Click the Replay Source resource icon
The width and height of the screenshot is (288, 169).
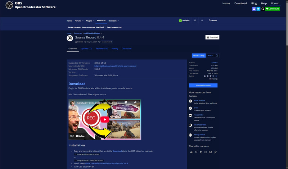pos(190,135)
